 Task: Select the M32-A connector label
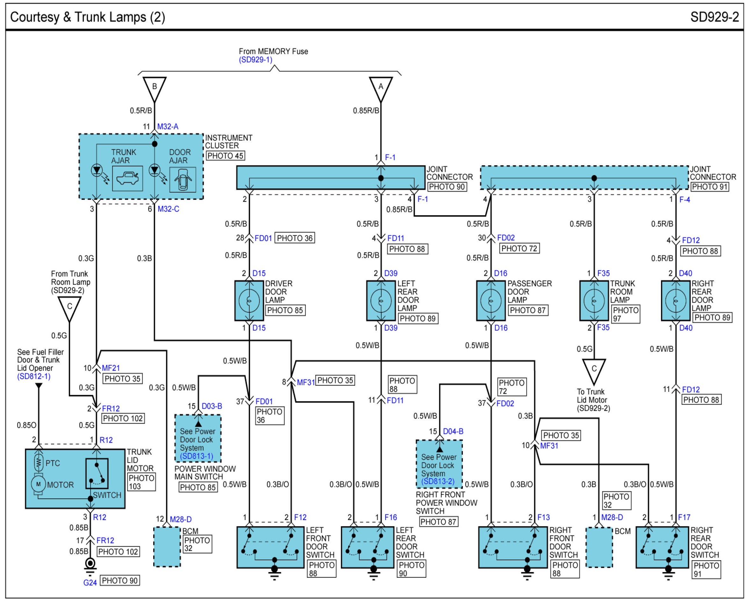tap(168, 127)
